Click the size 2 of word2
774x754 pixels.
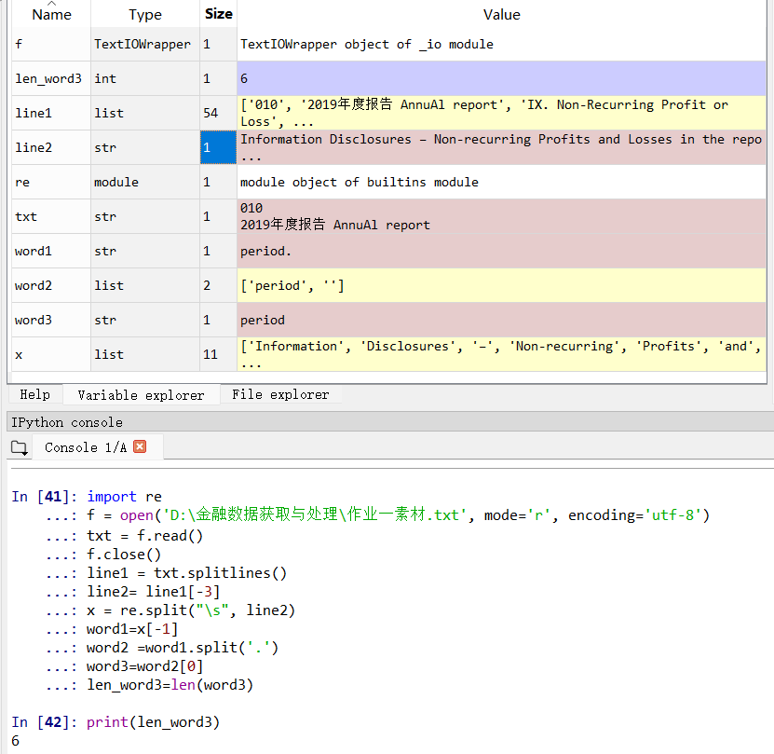click(x=218, y=285)
